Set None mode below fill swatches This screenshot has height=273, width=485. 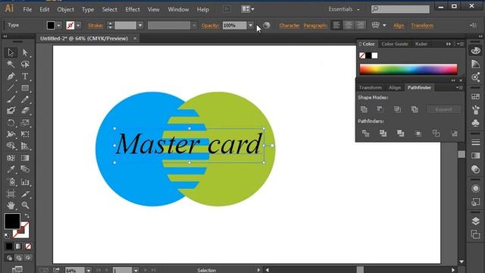(28, 246)
